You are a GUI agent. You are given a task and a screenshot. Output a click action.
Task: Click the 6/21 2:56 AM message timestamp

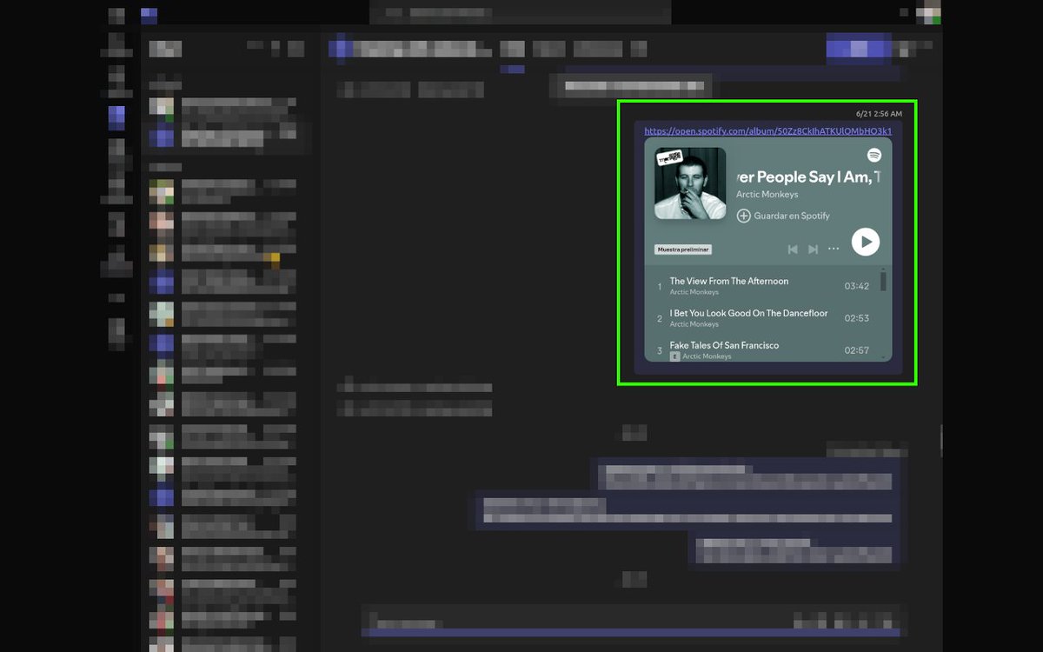[879, 114]
